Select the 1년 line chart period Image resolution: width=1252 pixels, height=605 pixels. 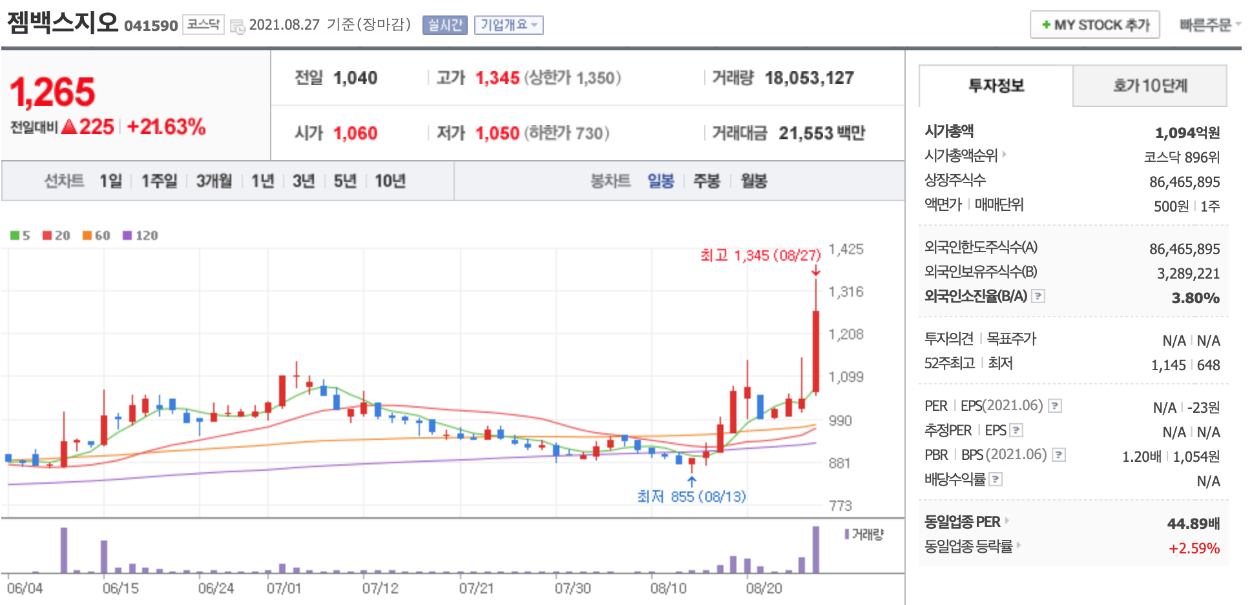(x=262, y=181)
